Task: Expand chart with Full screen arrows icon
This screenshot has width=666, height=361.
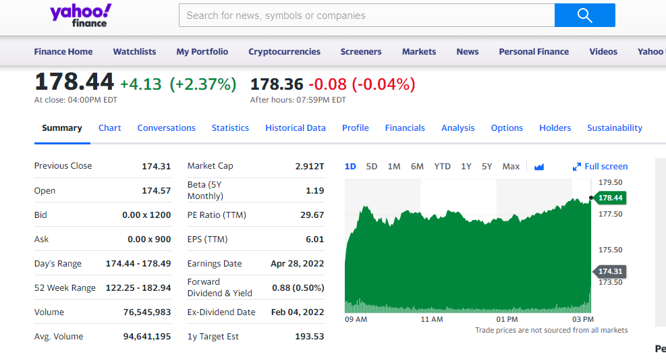Action: [x=577, y=167]
